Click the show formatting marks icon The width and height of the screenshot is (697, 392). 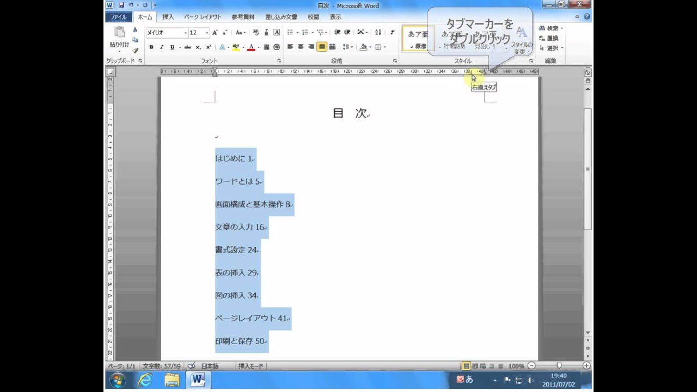(392, 33)
